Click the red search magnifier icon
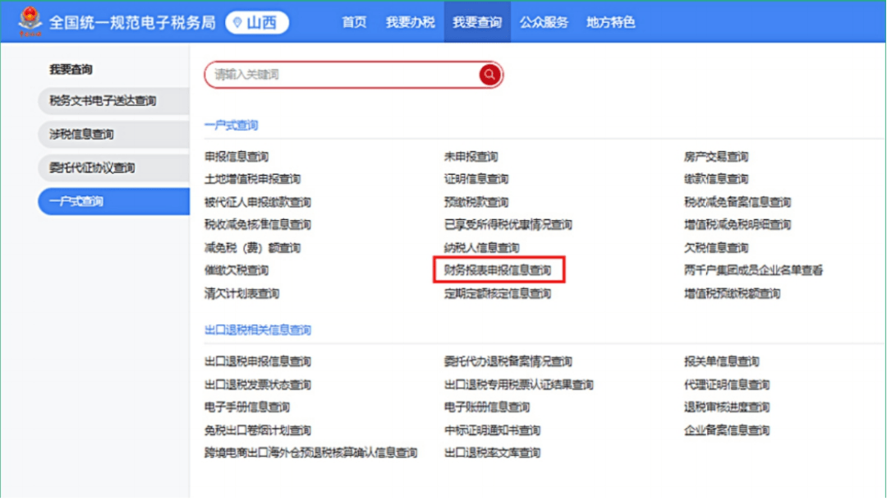 [489, 75]
